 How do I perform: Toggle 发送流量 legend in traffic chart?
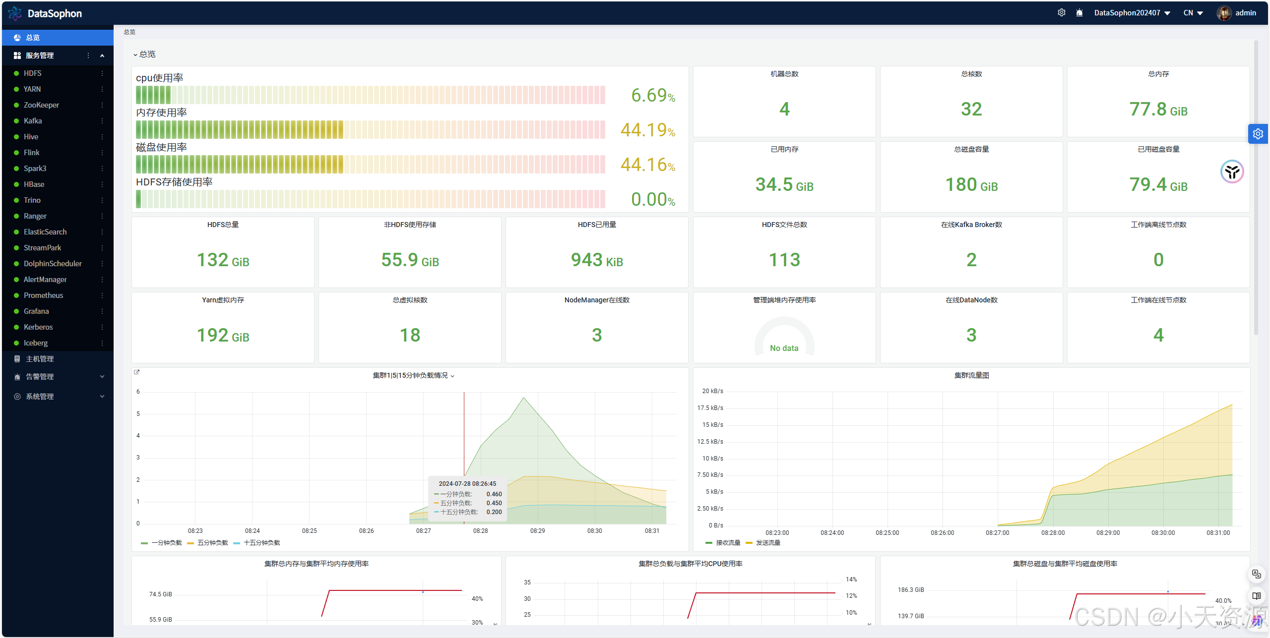(x=767, y=543)
